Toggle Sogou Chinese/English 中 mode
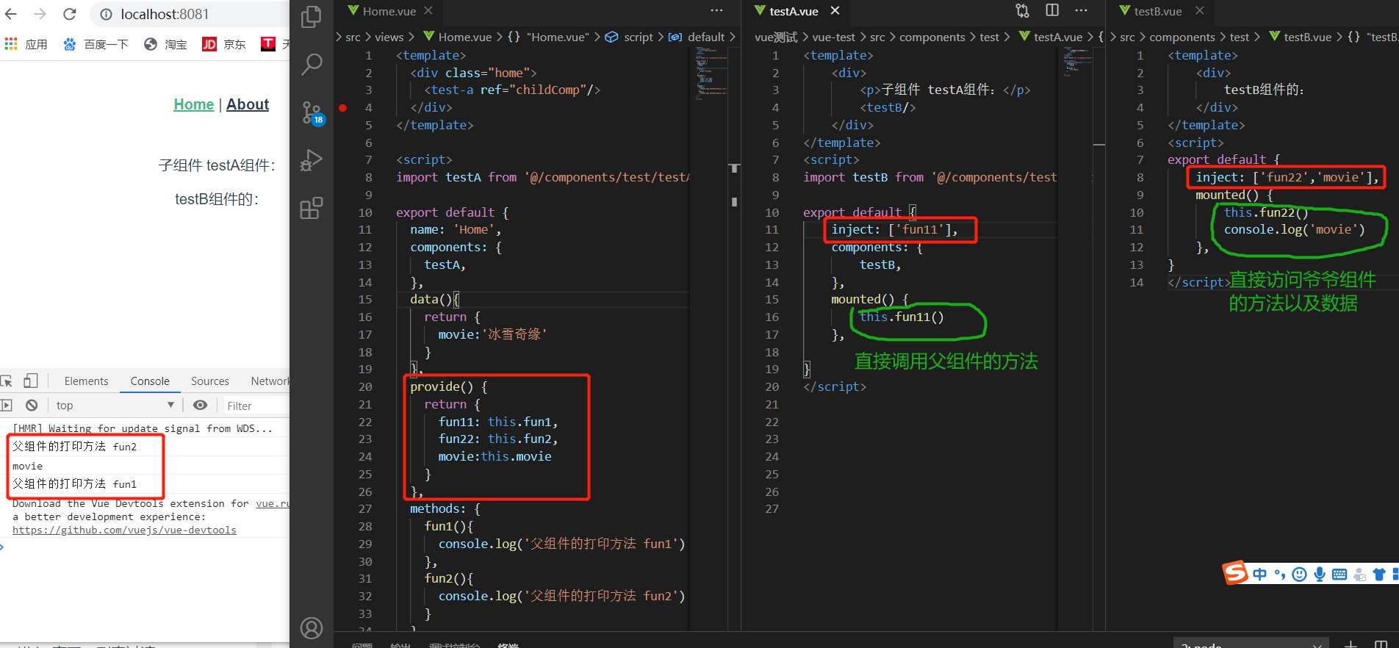The height and width of the screenshot is (648, 1399). pyautogui.click(x=1260, y=575)
